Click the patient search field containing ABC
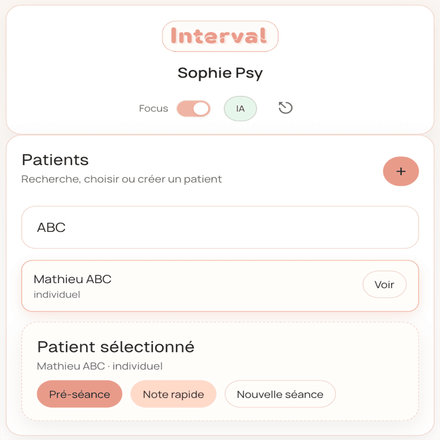 point(220,227)
